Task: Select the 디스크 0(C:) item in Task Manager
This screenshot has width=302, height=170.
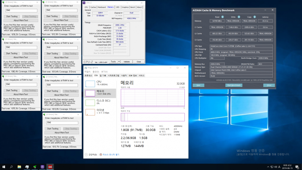Action: pos(100,102)
